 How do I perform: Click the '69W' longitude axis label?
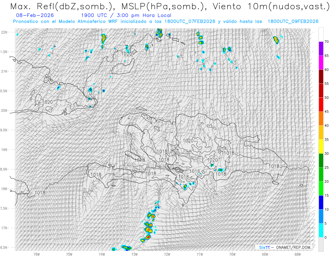coord(265,254)
